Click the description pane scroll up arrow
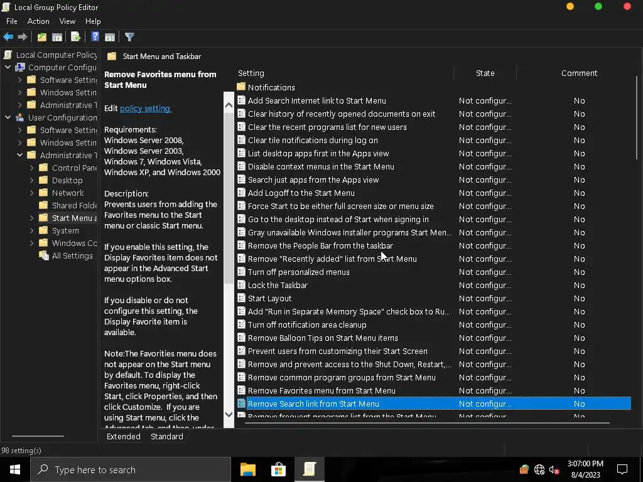Screen dimensions: 643x482 tap(229, 105)
